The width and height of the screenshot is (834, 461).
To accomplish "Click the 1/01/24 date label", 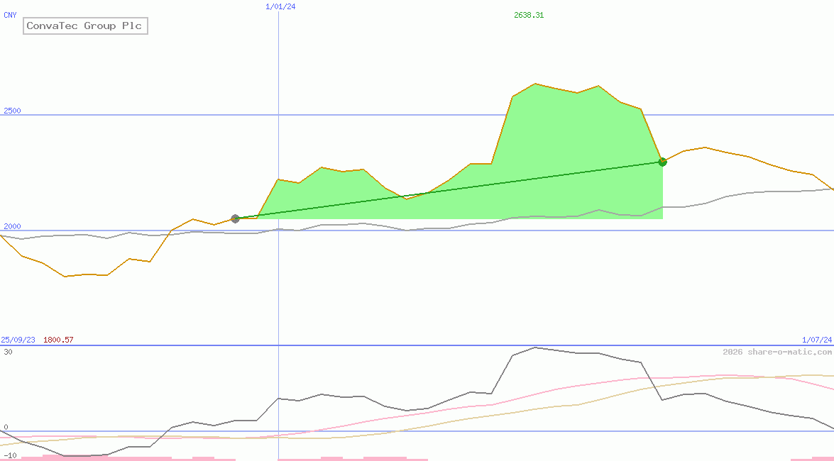I will pos(280,6).
